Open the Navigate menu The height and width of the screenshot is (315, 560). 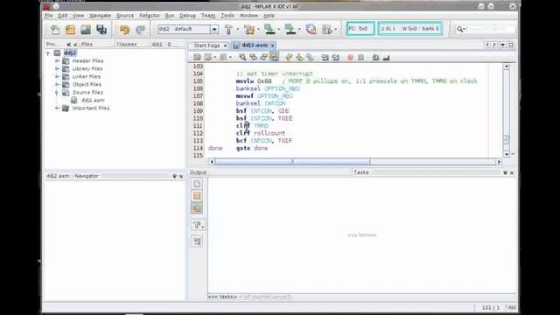click(100, 16)
